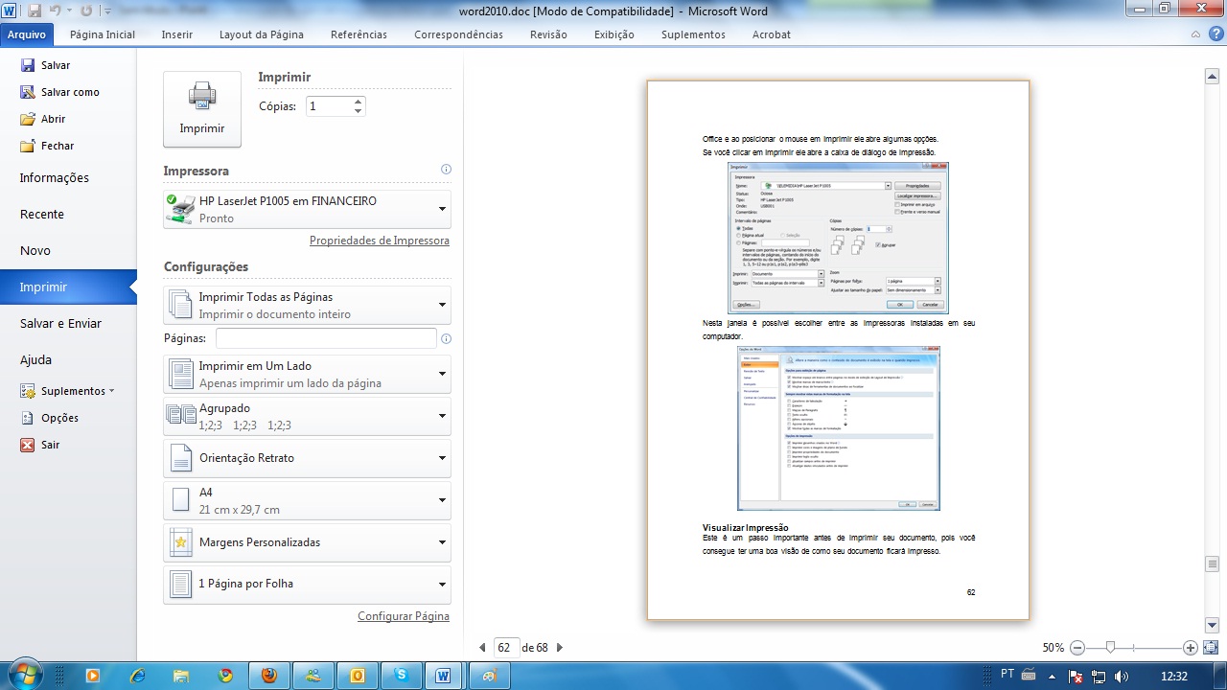The height and width of the screenshot is (690, 1227).
Task: Increase the number of copies with spinner
Action: 358,102
